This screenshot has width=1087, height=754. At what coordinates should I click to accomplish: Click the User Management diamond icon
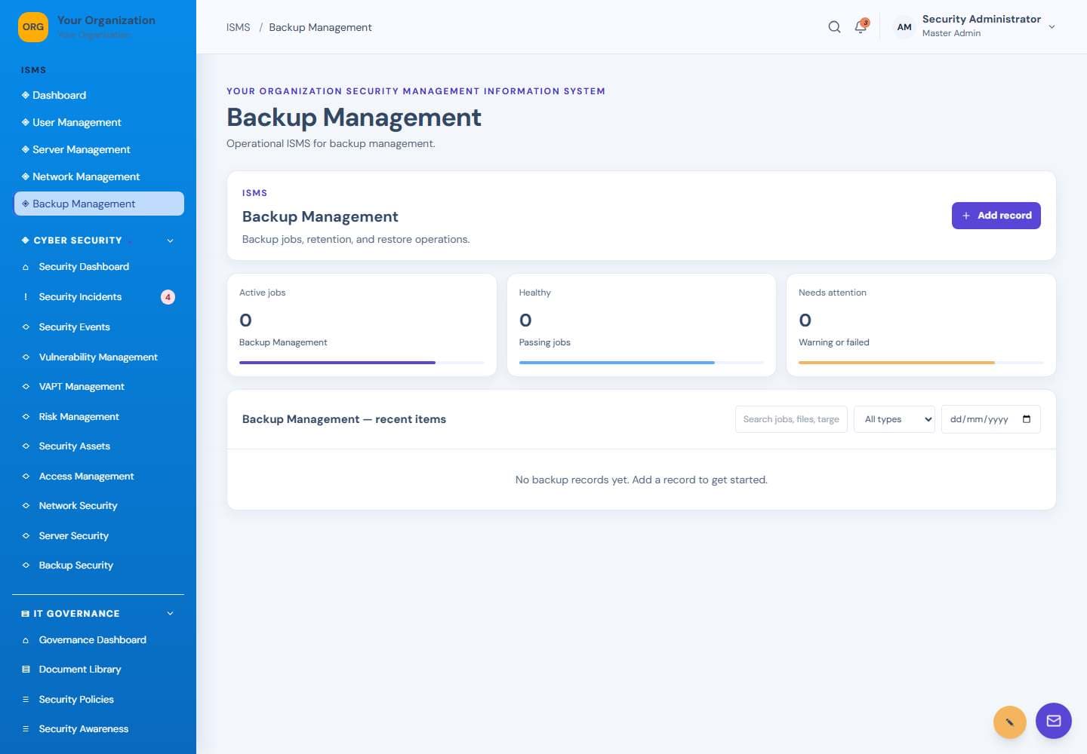coord(25,122)
